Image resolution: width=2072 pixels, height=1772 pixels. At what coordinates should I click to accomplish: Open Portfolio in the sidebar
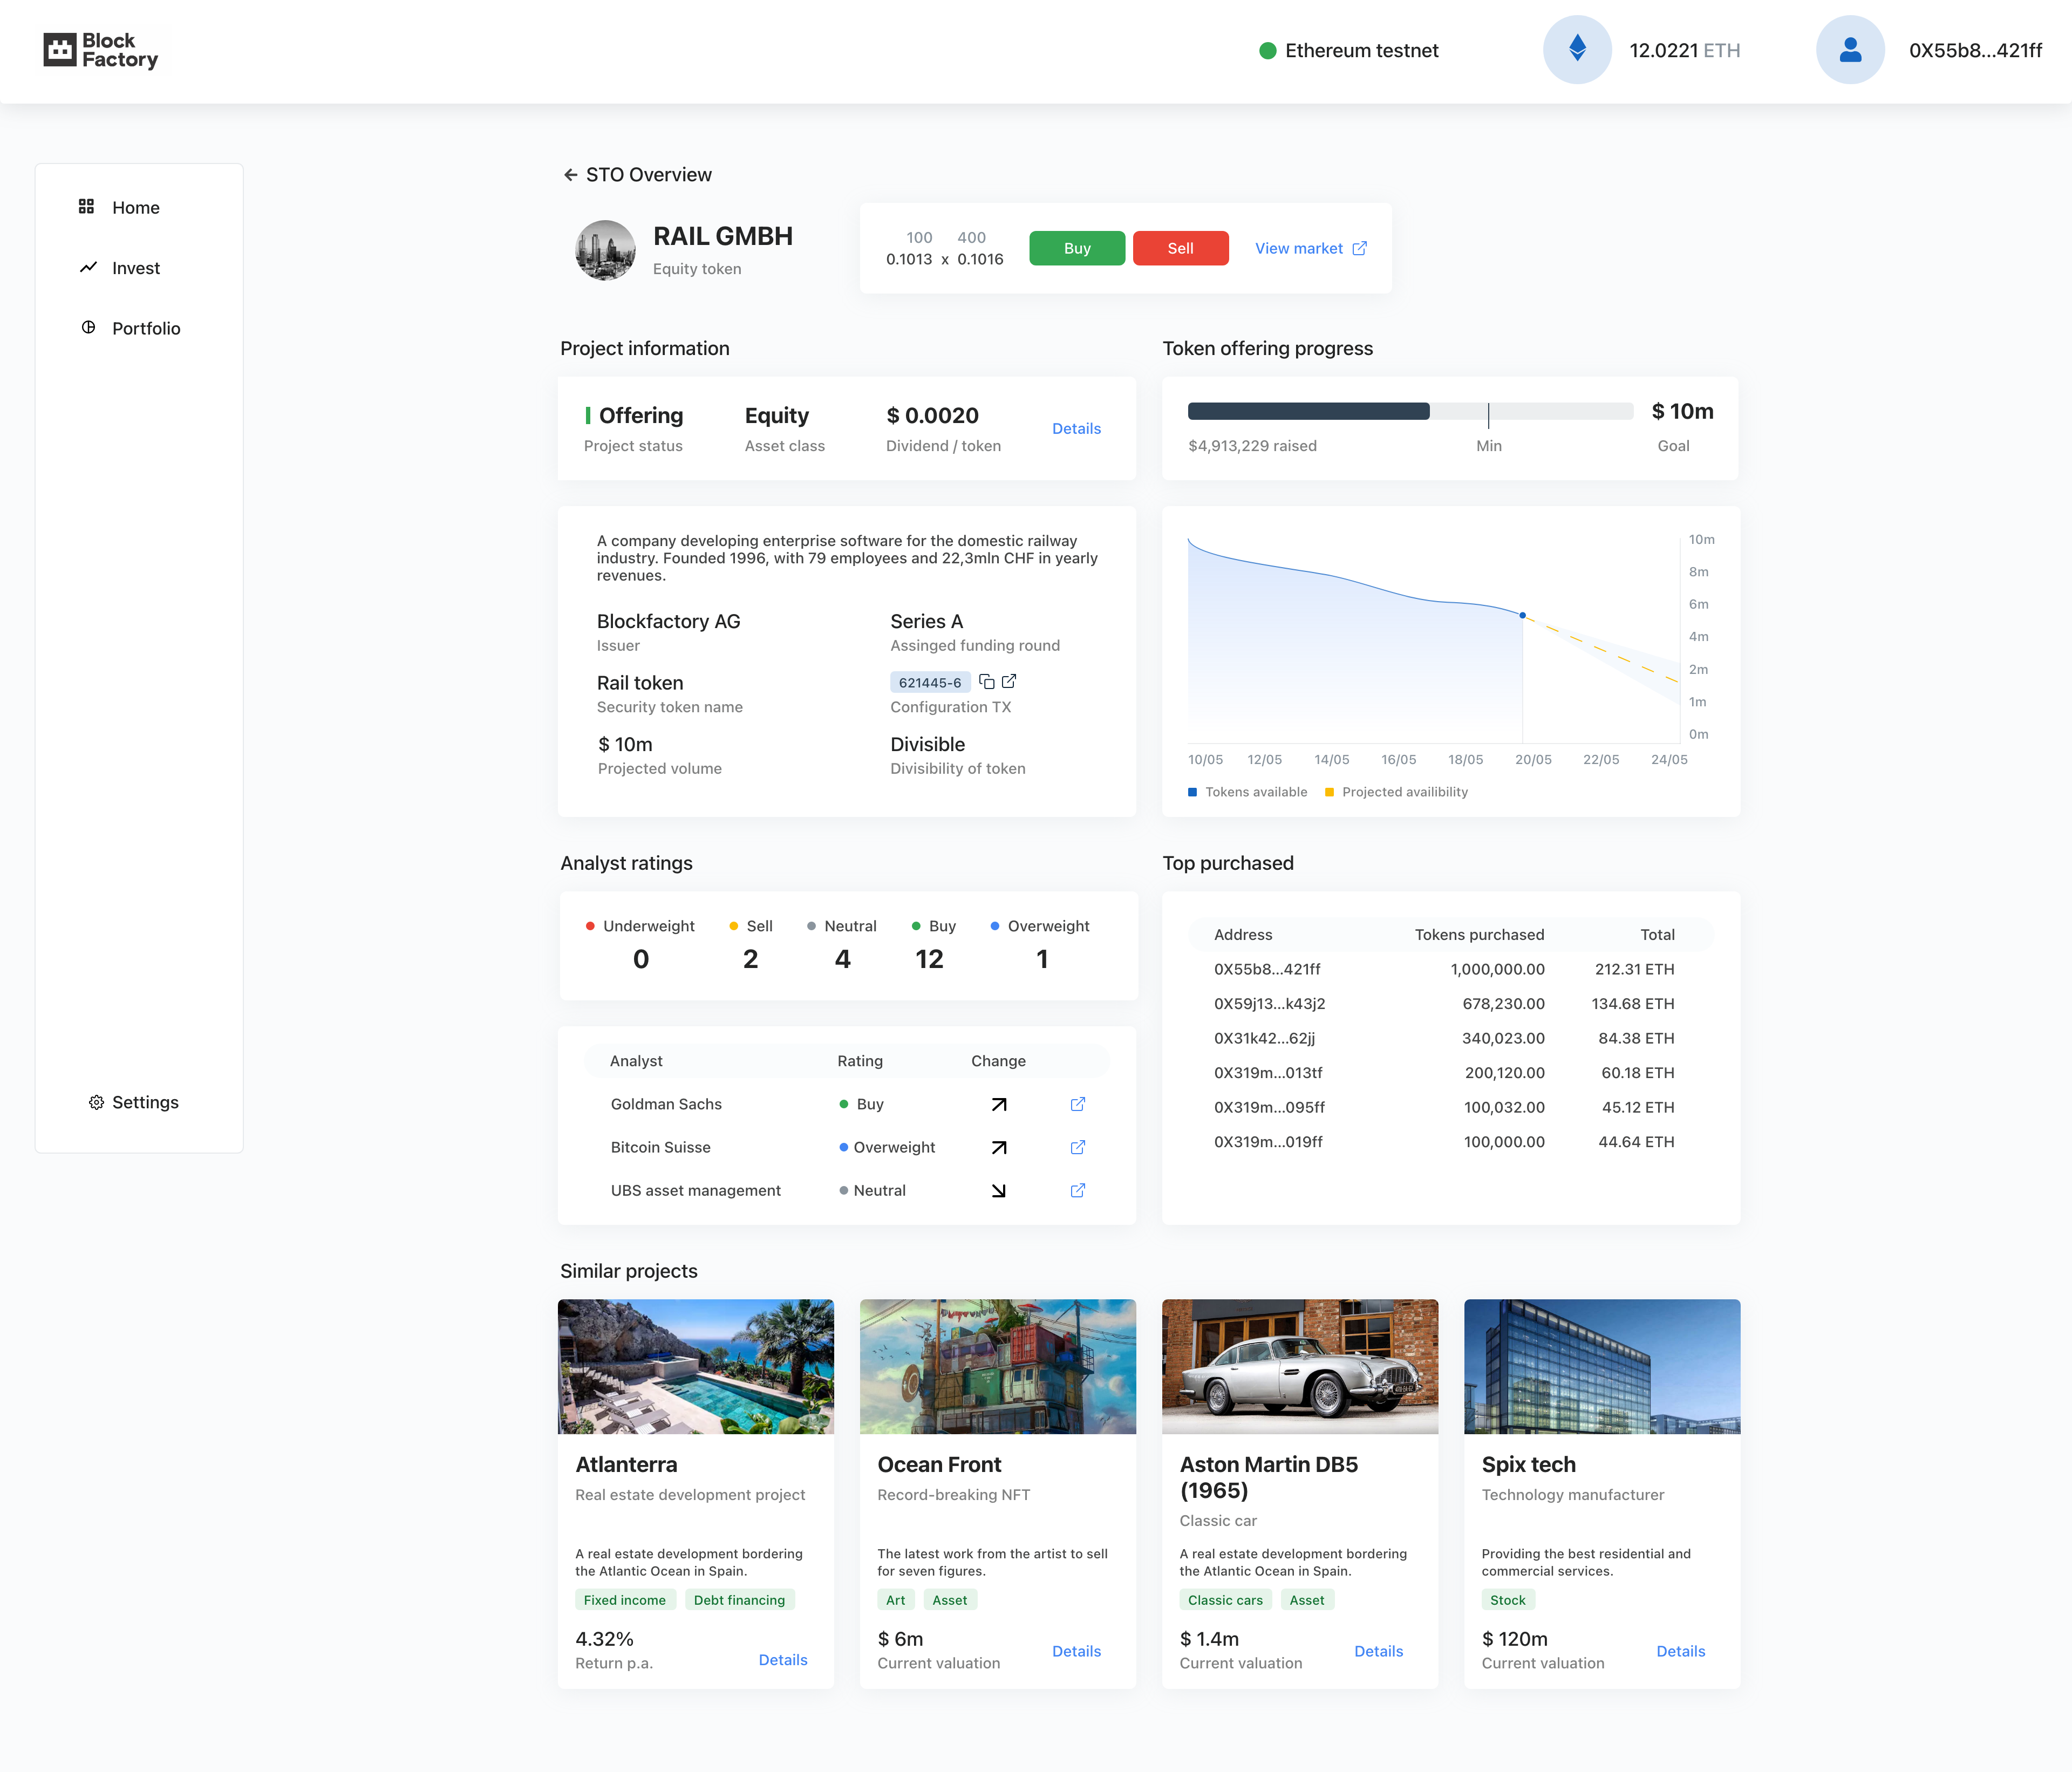pos(146,328)
